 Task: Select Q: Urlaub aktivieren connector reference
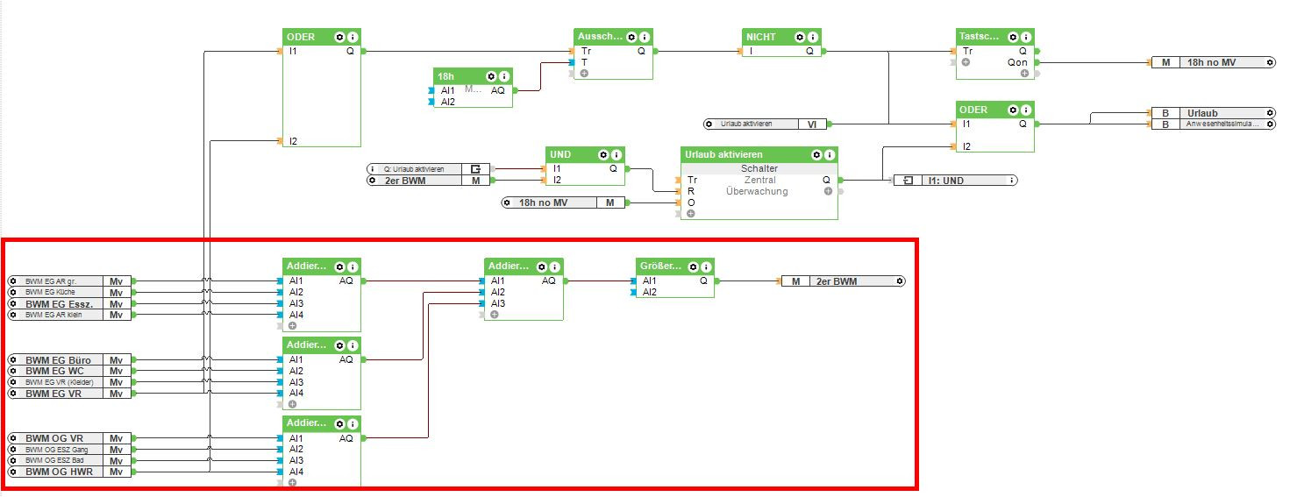click(429, 168)
